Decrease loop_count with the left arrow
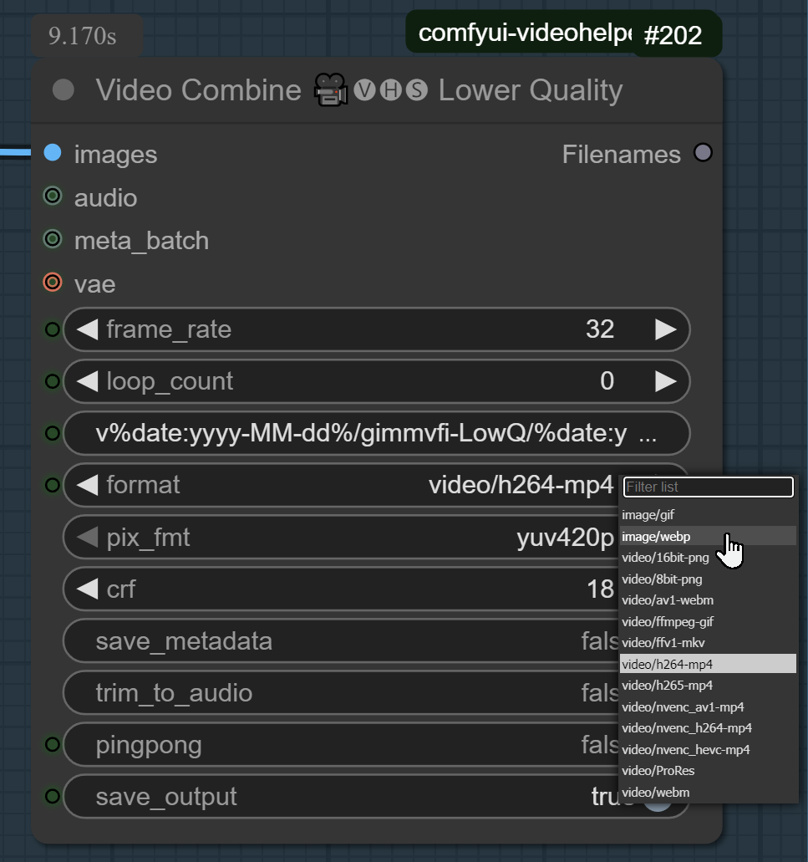 tap(88, 381)
